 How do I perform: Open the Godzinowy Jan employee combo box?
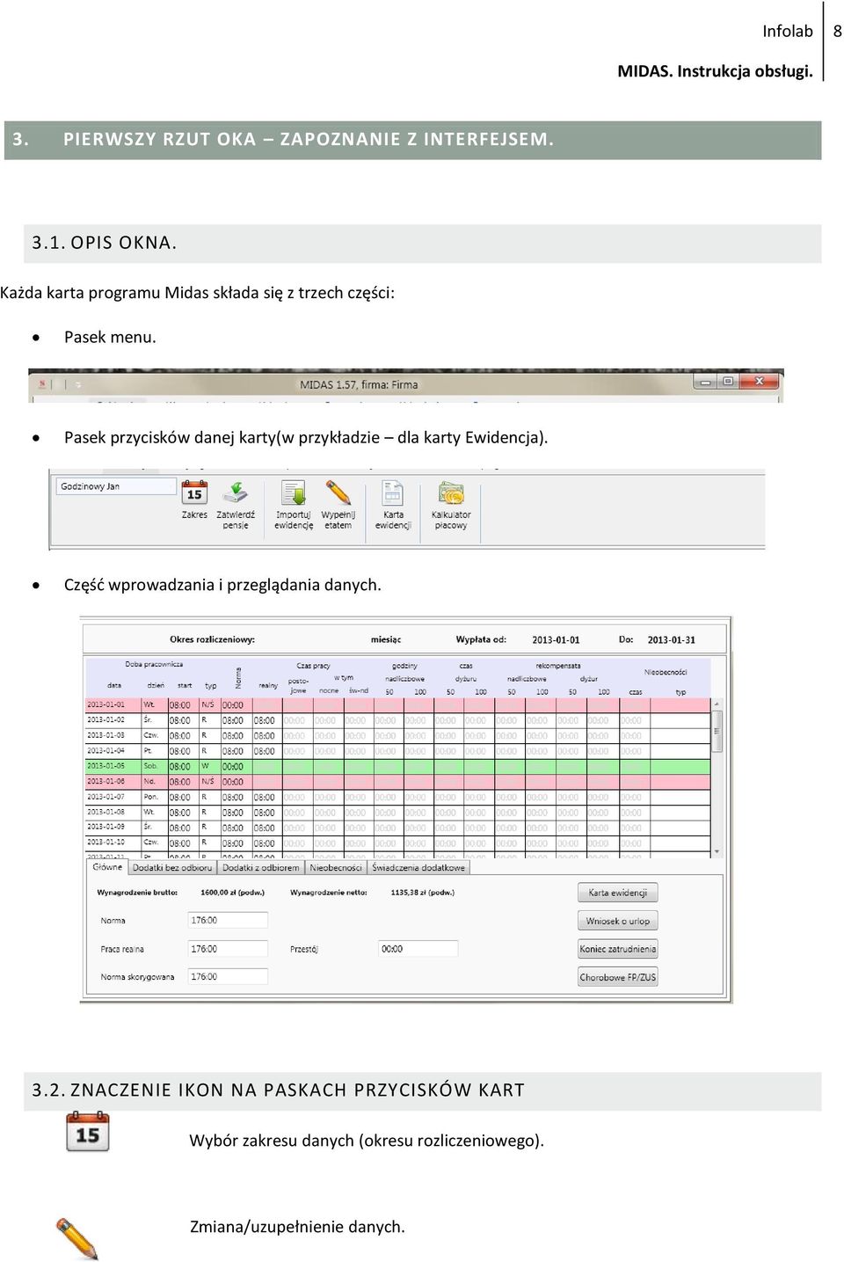tap(116, 486)
